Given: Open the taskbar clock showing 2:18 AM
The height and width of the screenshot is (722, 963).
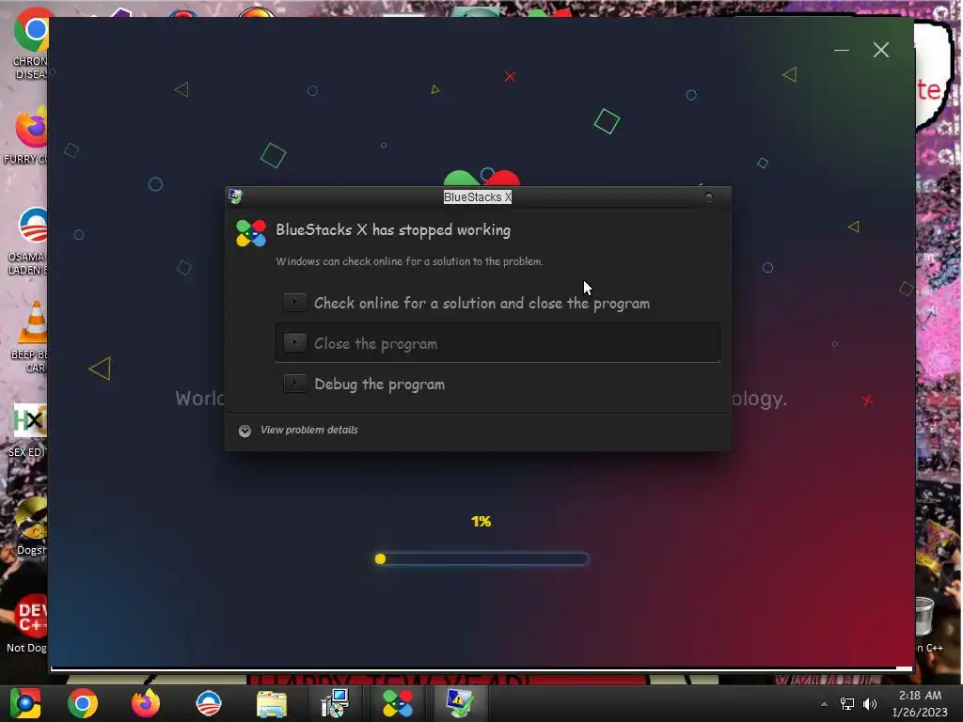Looking at the screenshot, I should pyautogui.click(x=920, y=703).
